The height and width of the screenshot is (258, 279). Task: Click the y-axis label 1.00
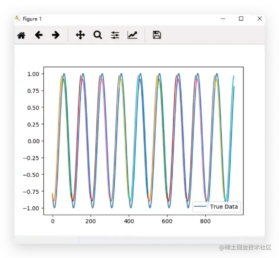point(33,74)
